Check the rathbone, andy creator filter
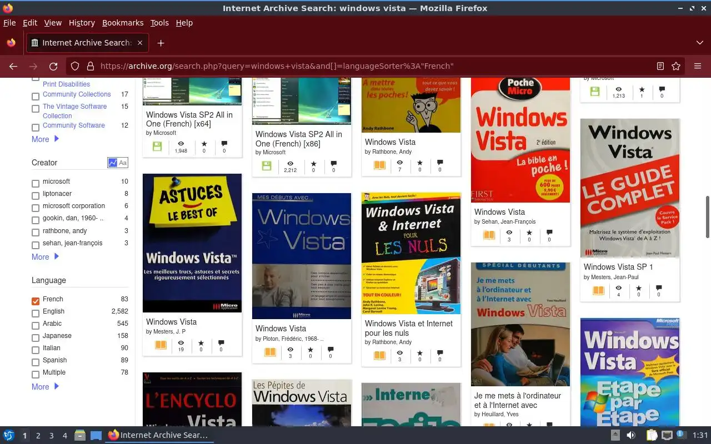This screenshot has width=711, height=444. click(x=36, y=233)
